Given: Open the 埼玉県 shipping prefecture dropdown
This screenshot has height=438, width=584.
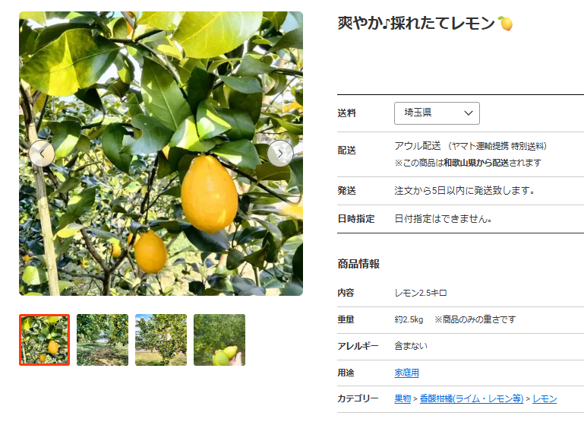Looking at the screenshot, I should coord(437,113).
